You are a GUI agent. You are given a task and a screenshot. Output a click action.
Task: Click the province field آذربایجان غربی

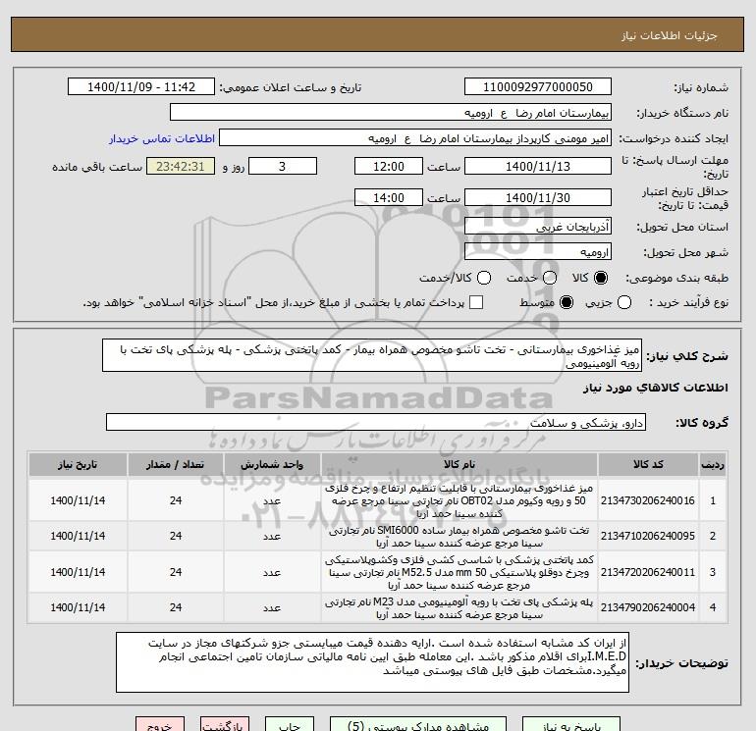(538, 226)
